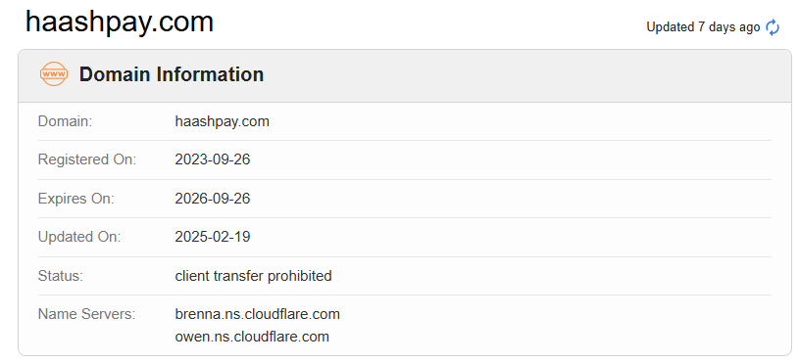Click brenna.ns.cloudflare.com name server

[257, 314]
